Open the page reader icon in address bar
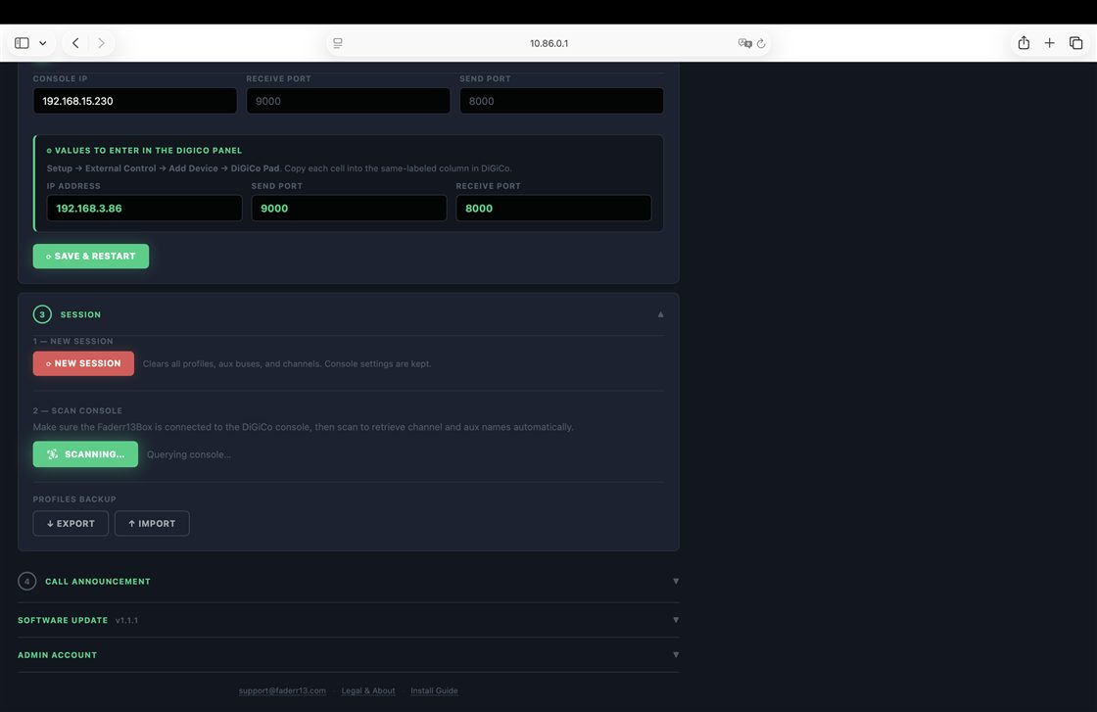 point(338,43)
